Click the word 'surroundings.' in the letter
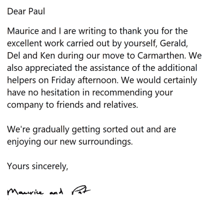The height and width of the screenshot is (217, 214). pos(105,142)
